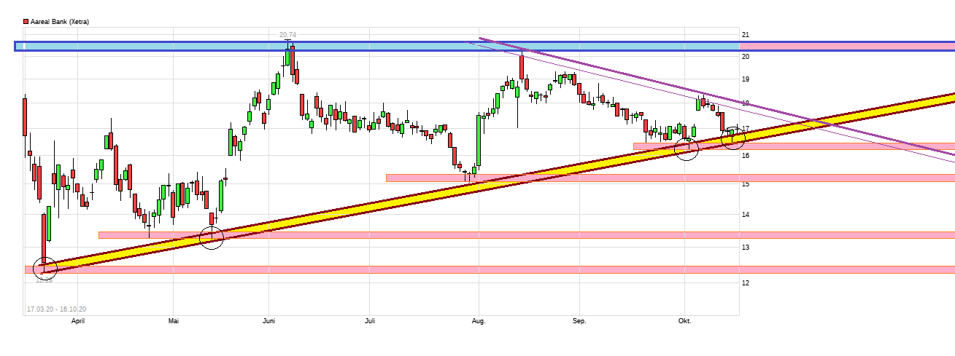The height and width of the screenshot is (356, 955).
Task: Click the red legend marker for Aareal Bank
Action: click(x=26, y=22)
